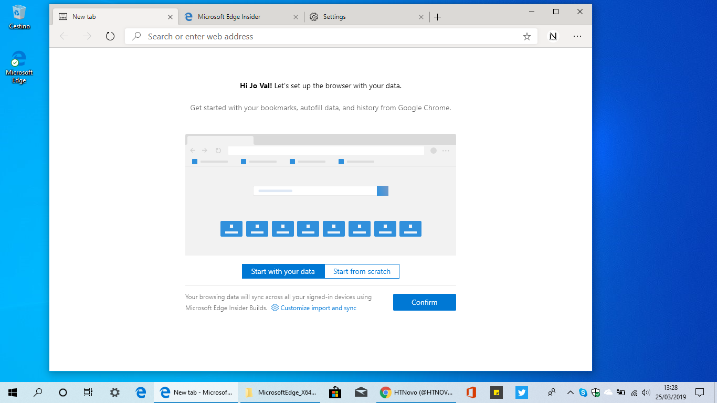
Task: Open Office icon on taskbar
Action: pyautogui.click(x=471, y=392)
